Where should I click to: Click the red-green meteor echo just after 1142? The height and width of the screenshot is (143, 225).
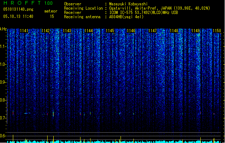point(53,113)
